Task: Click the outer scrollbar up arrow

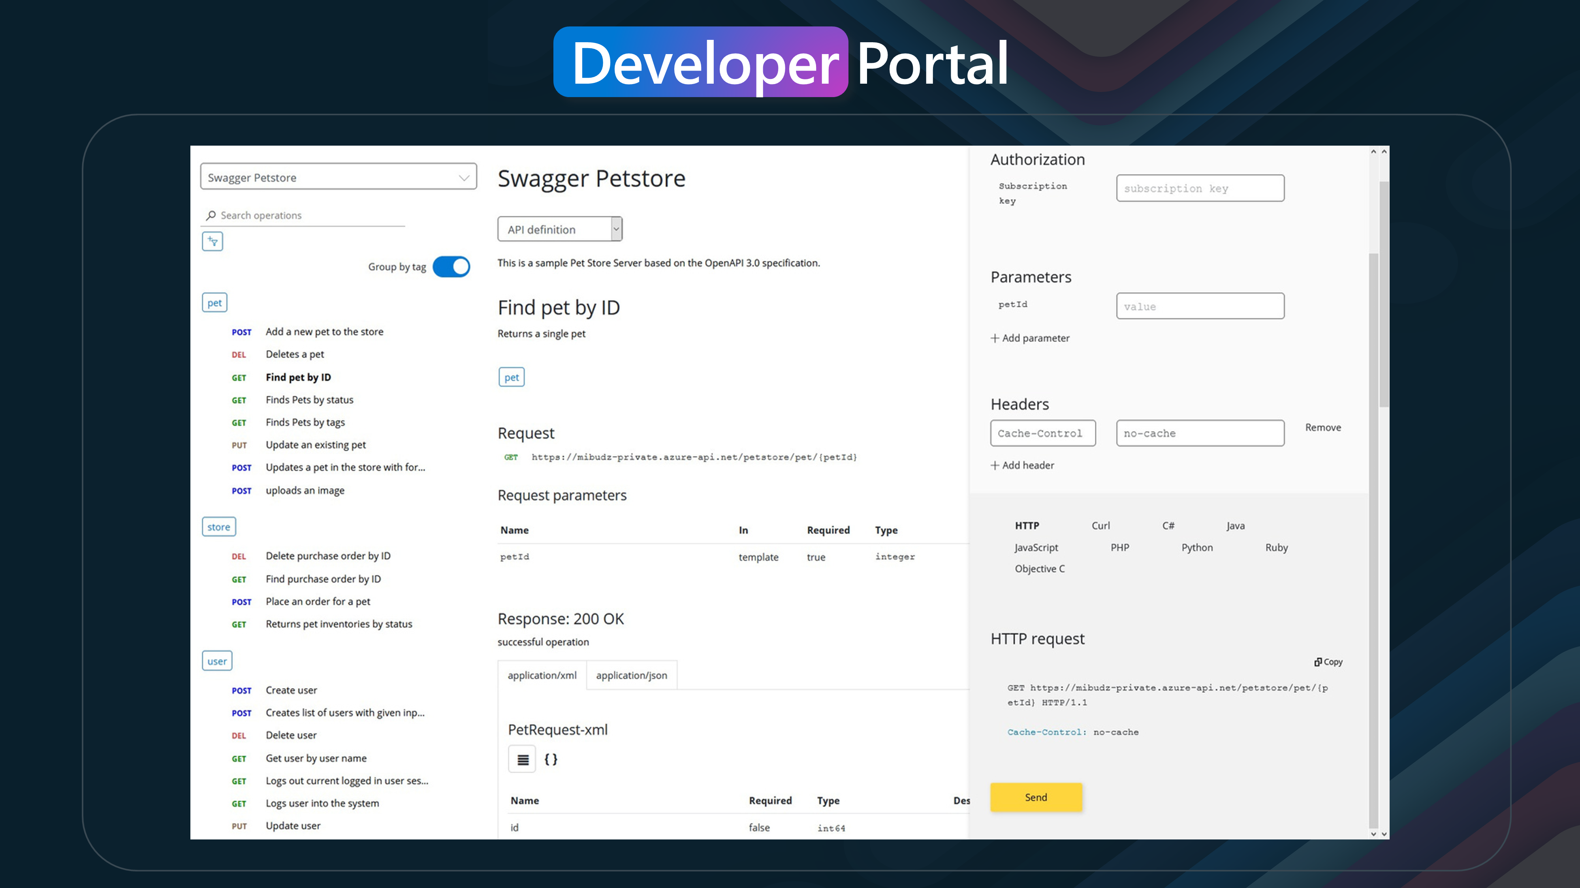Action: coord(1384,152)
